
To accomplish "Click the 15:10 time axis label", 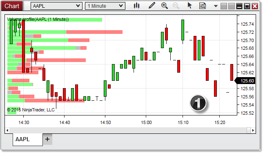I will click(183, 122).
